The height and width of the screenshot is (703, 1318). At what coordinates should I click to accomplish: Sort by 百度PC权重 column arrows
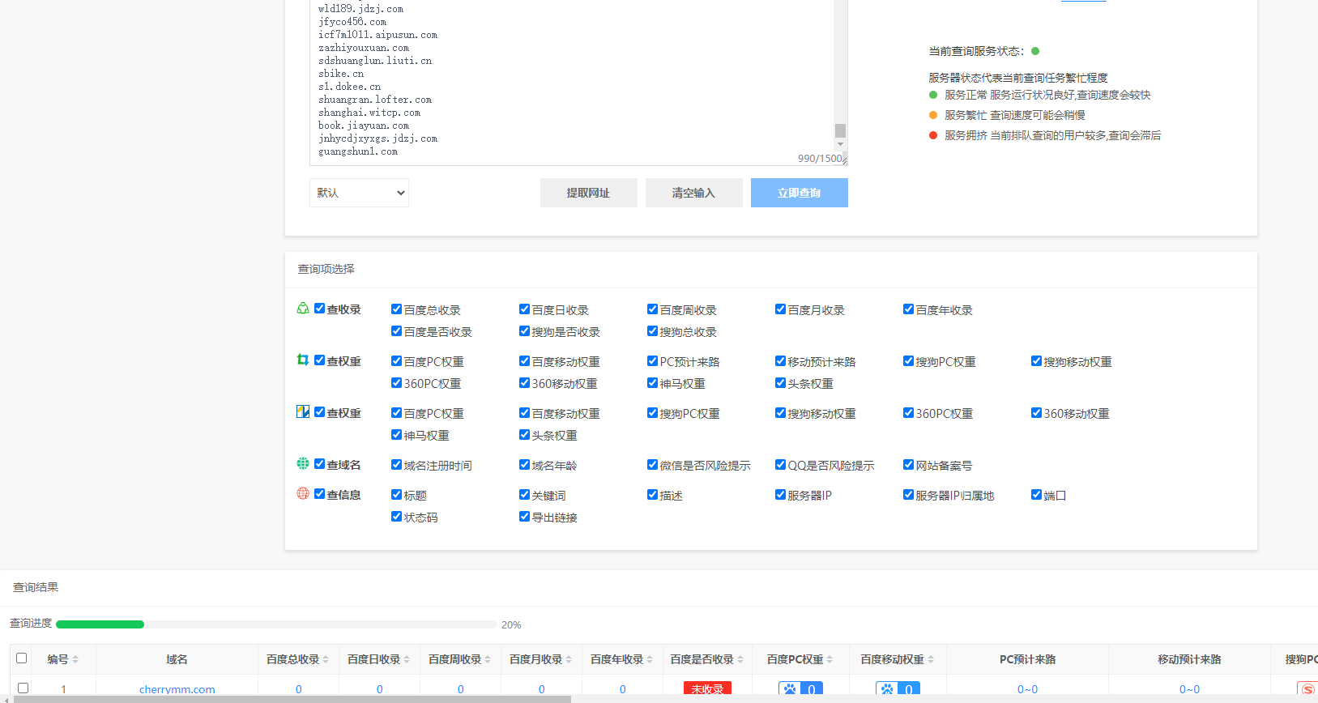coord(830,659)
